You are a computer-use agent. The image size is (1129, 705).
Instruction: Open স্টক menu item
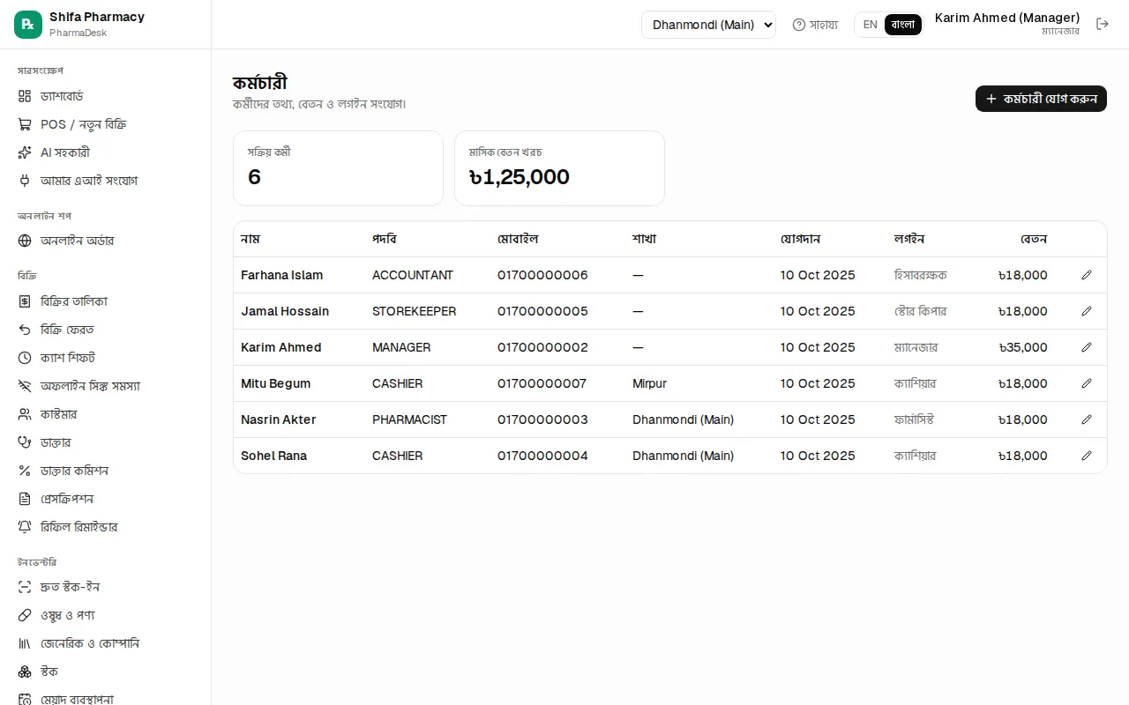(106, 672)
